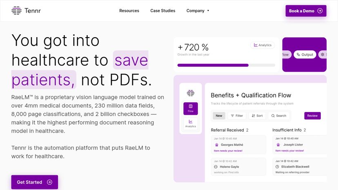Click the Elizabeth Blackwell name
Screen dimensions: 338x190
[x=295, y=166]
